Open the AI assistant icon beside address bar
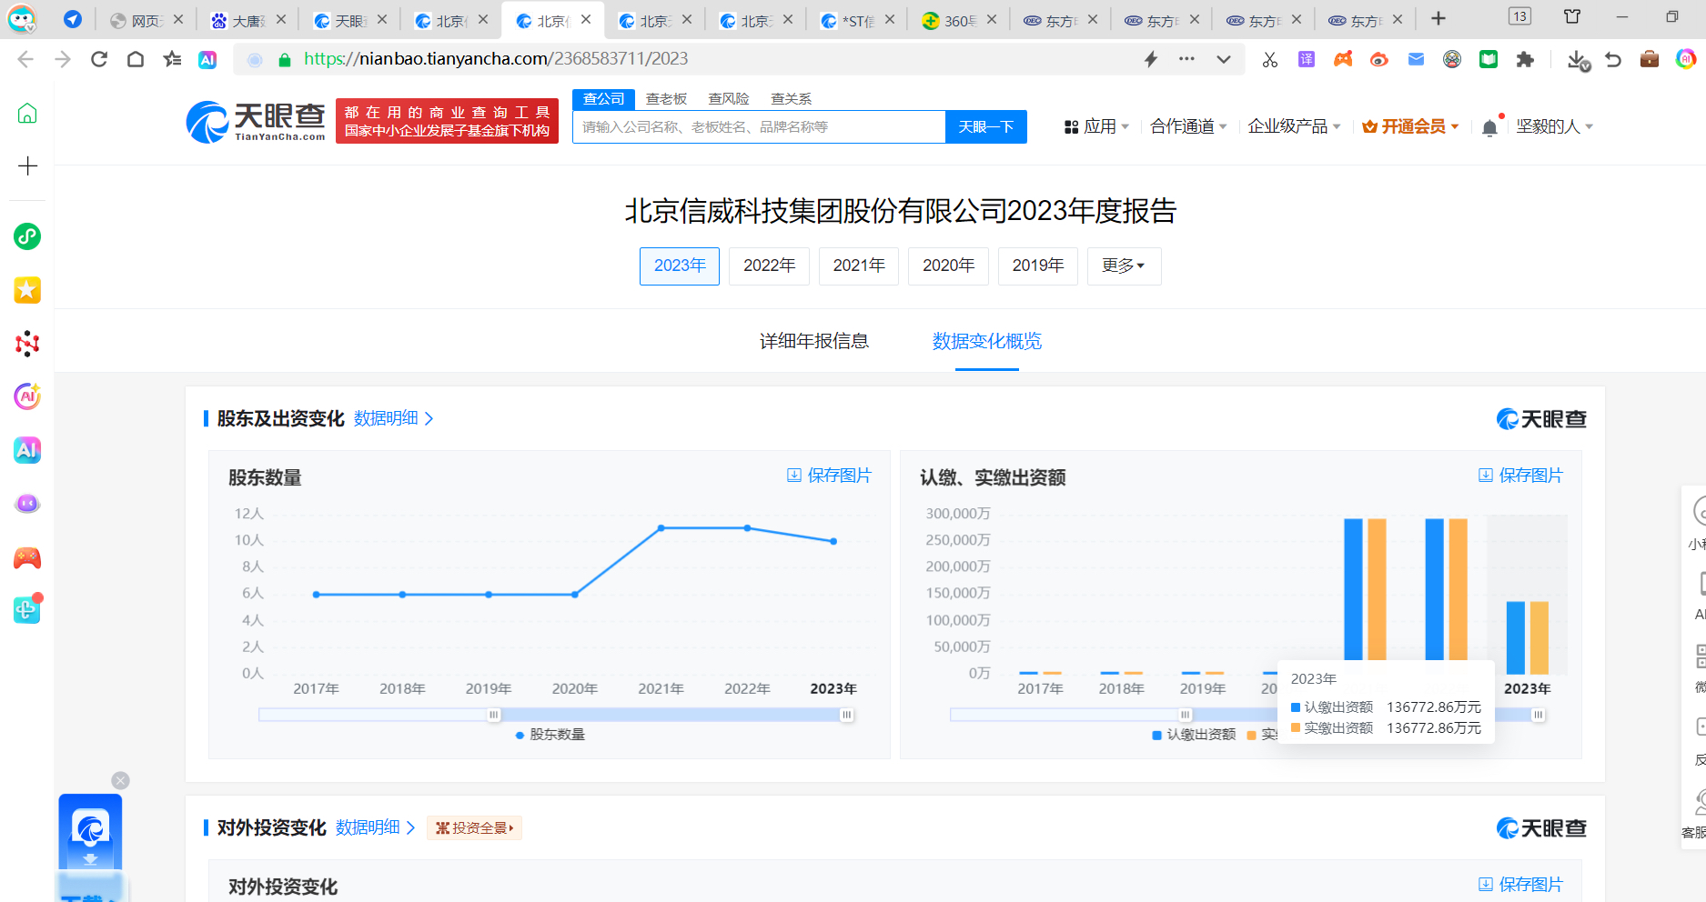The image size is (1706, 902). tap(207, 59)
